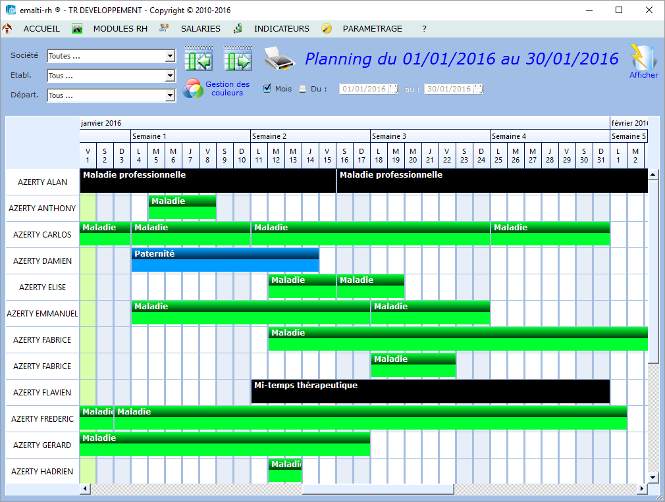Click the people icon beside SALARIES

pyautogui.click(x=165, y=28)
